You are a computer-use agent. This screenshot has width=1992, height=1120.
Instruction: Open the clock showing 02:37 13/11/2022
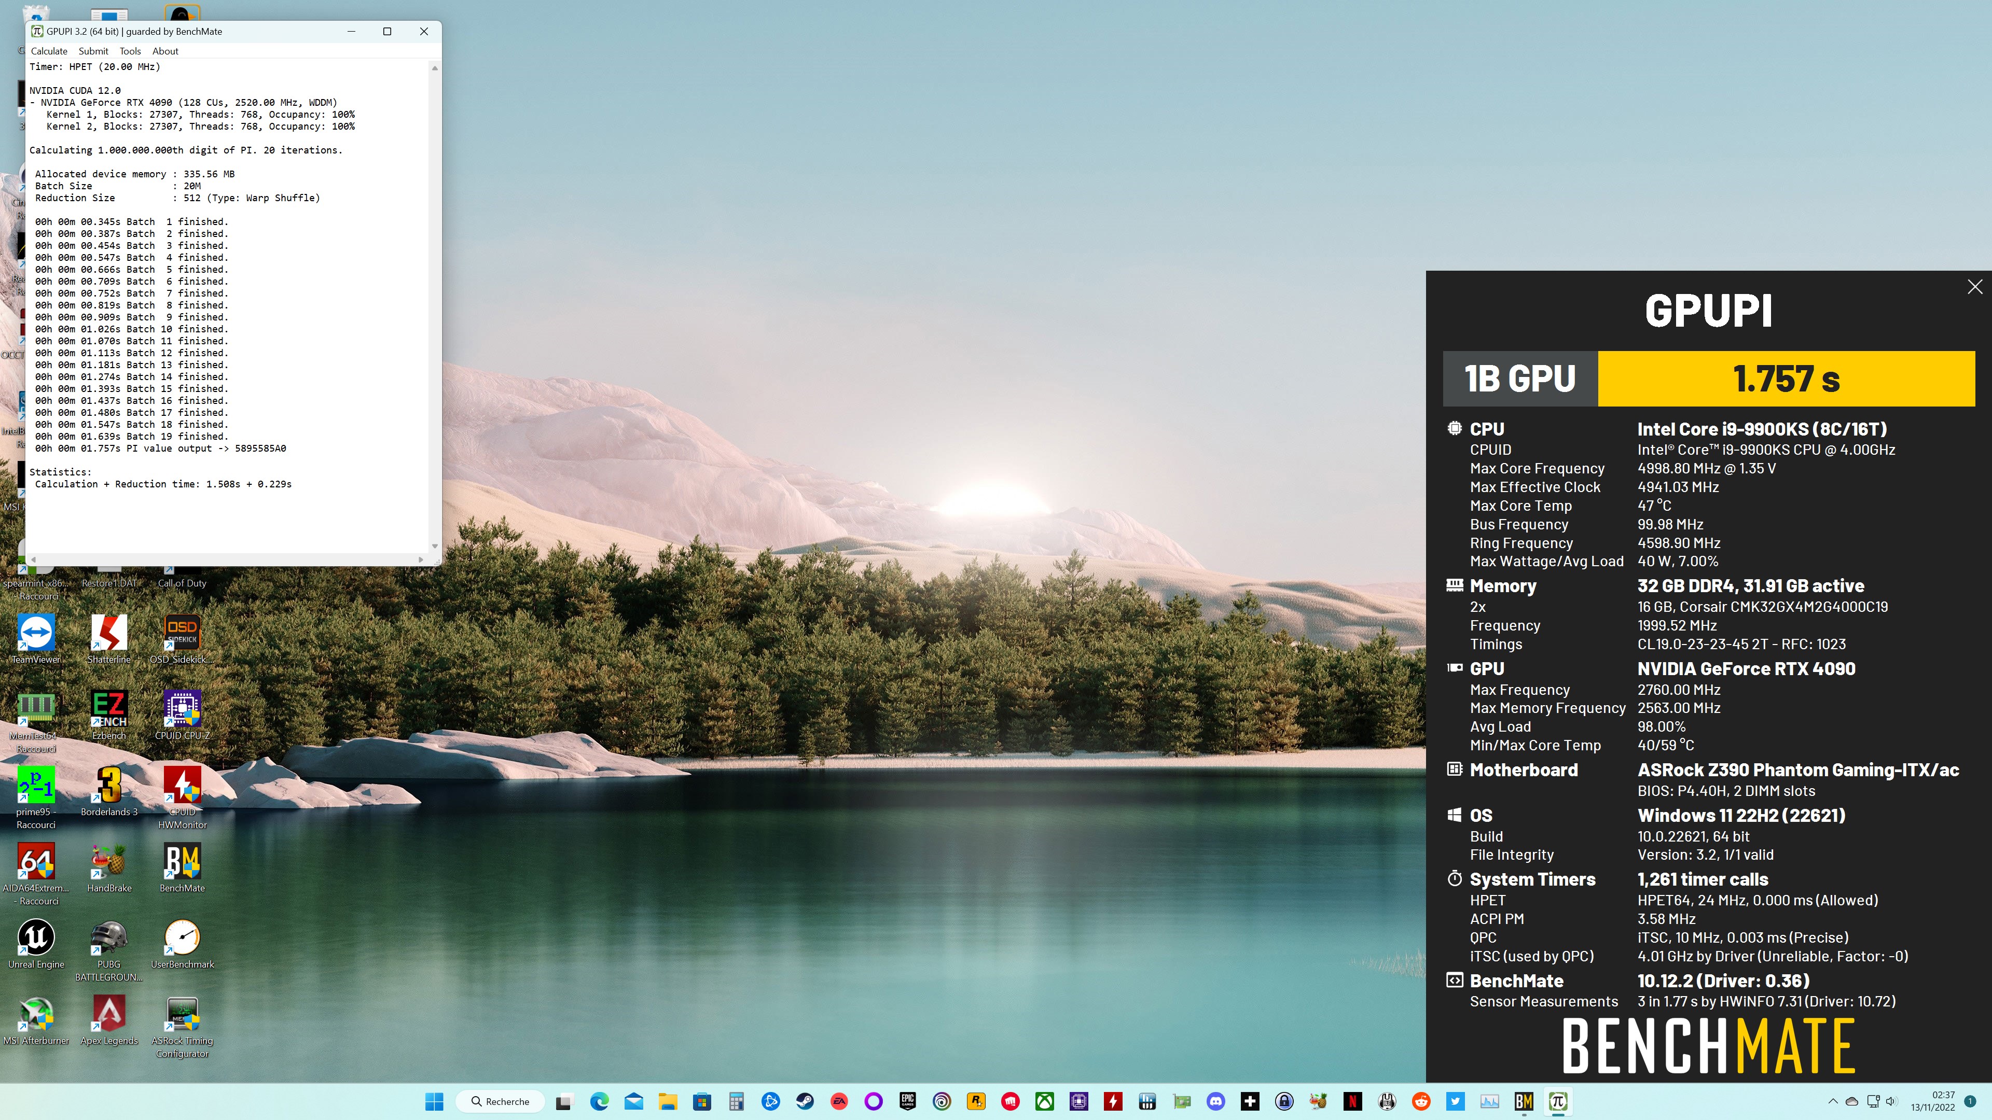(1932, 1101)
